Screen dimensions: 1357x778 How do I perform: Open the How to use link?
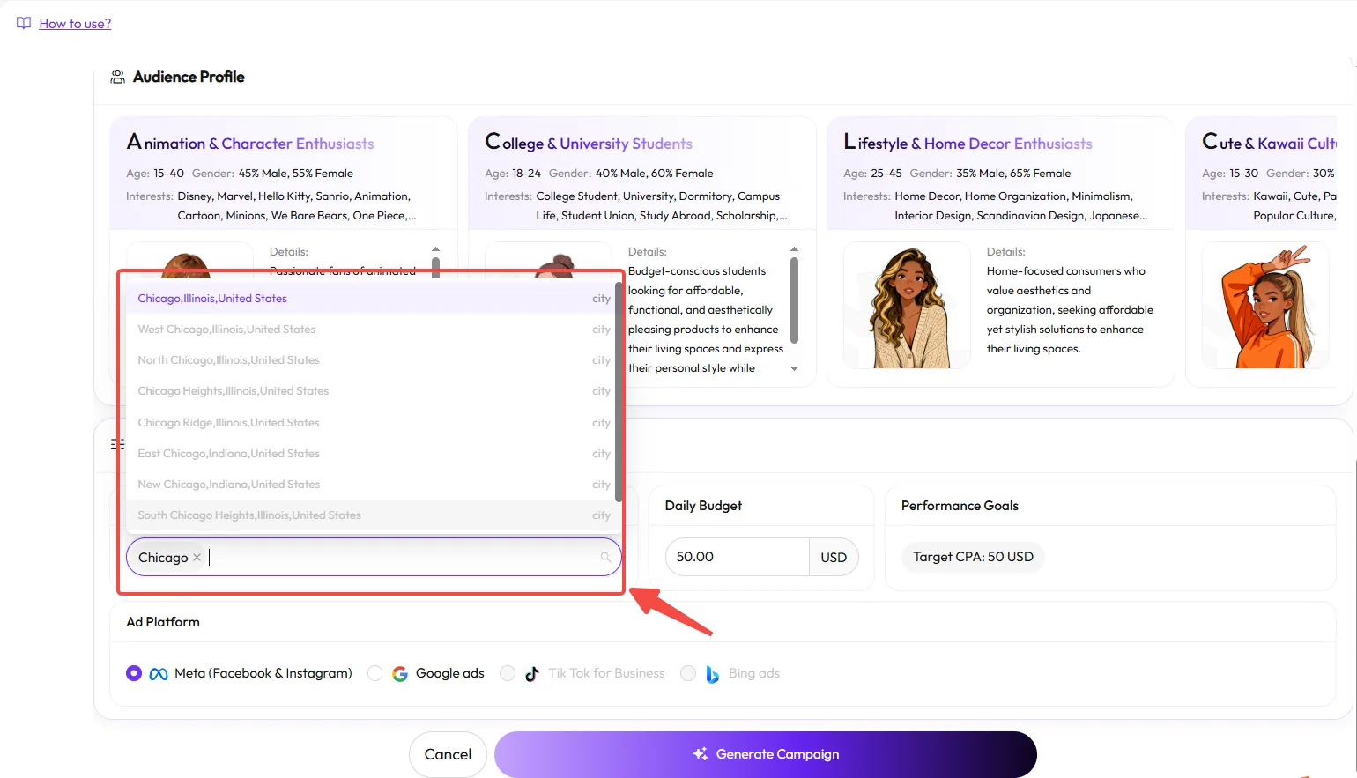click(x=75, y=23)
